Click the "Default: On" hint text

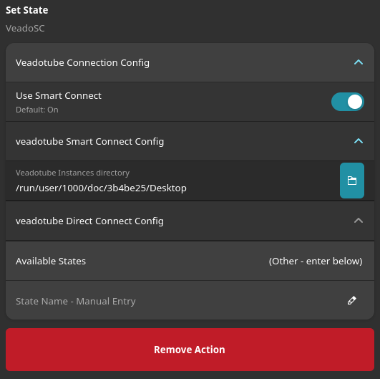pyautogui.click(x=36, y=110)
